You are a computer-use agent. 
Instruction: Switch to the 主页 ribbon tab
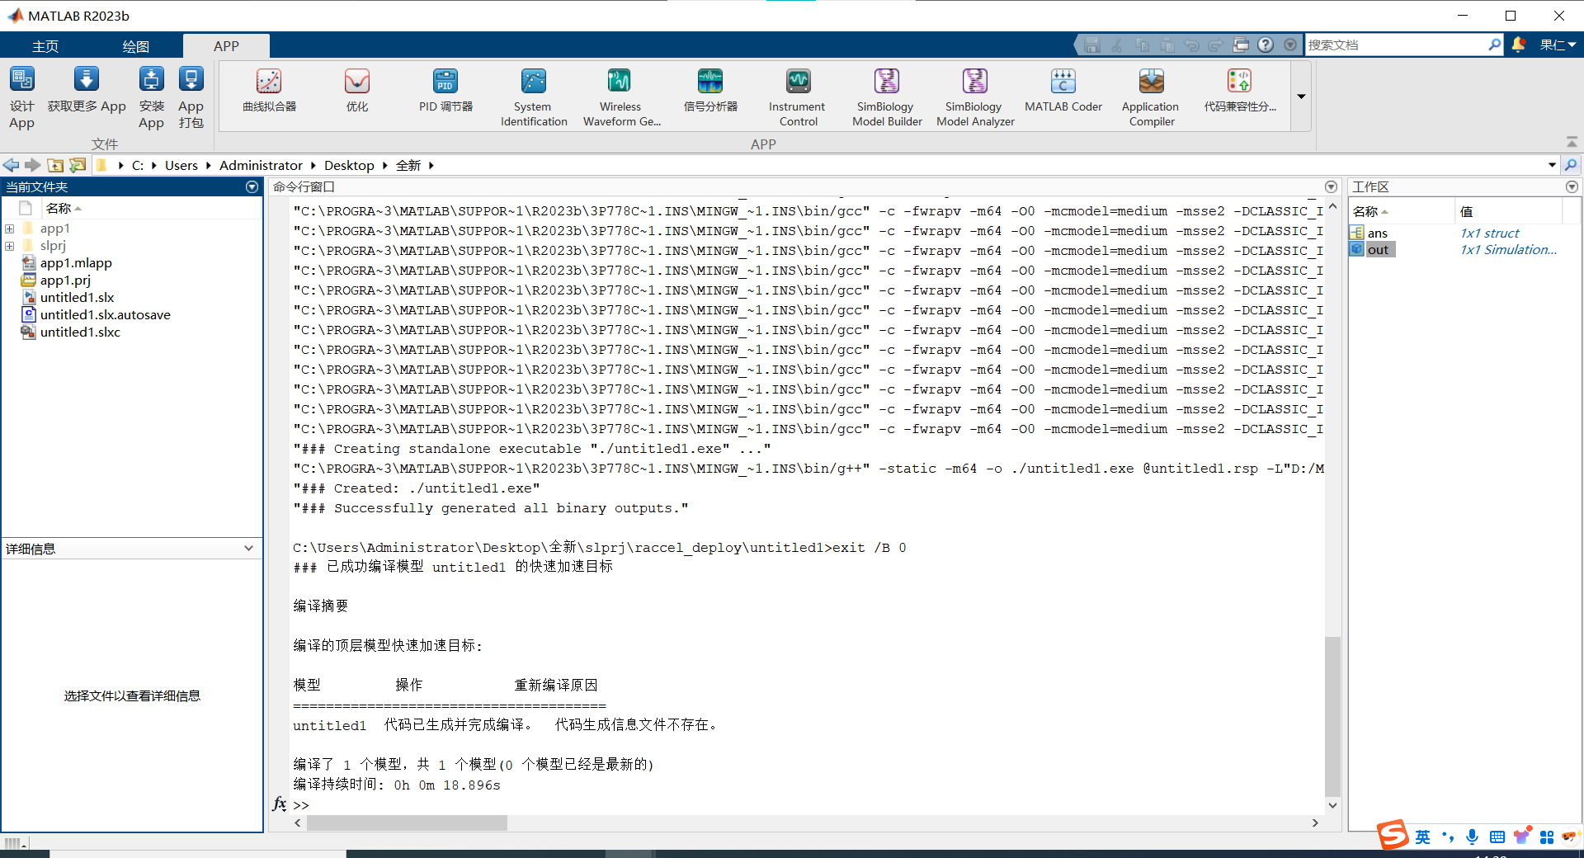point(45,45)
